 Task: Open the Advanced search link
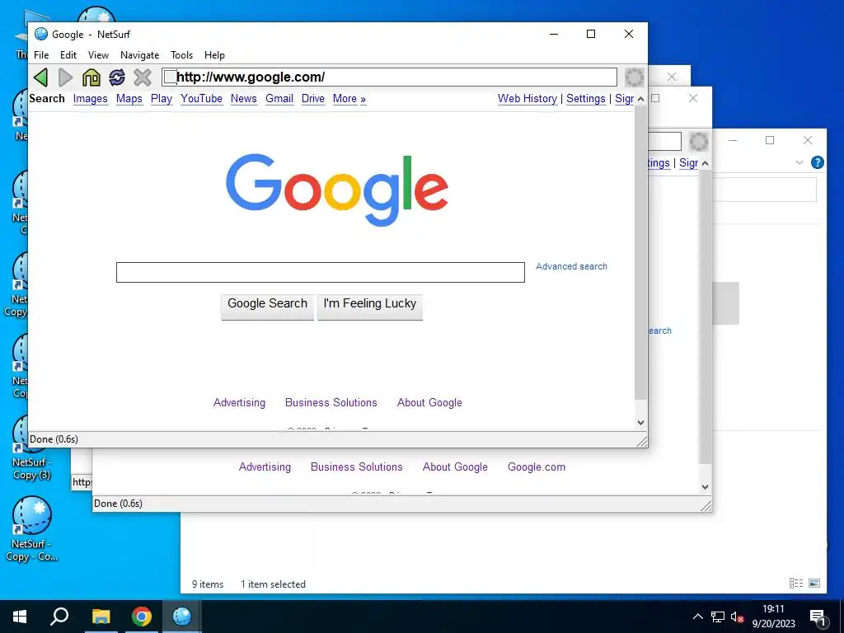point(571,266)
